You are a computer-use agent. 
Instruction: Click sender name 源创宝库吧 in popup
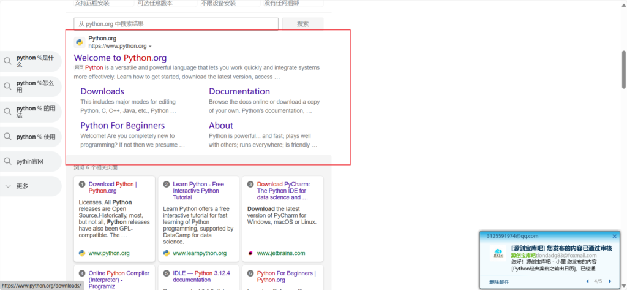(523, 255)
